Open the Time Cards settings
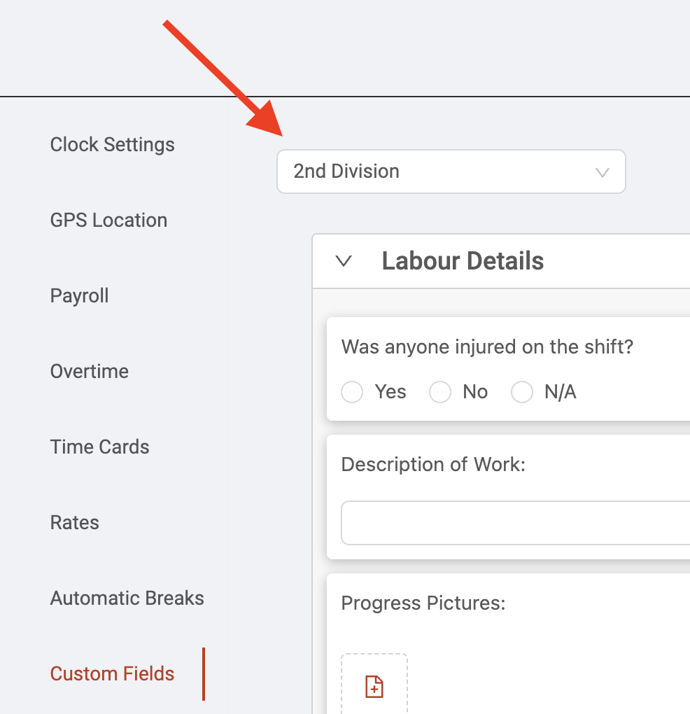Image resolution: width=690 pixels, height=714 pixels. pyautogui.click(x=99, y=447)
